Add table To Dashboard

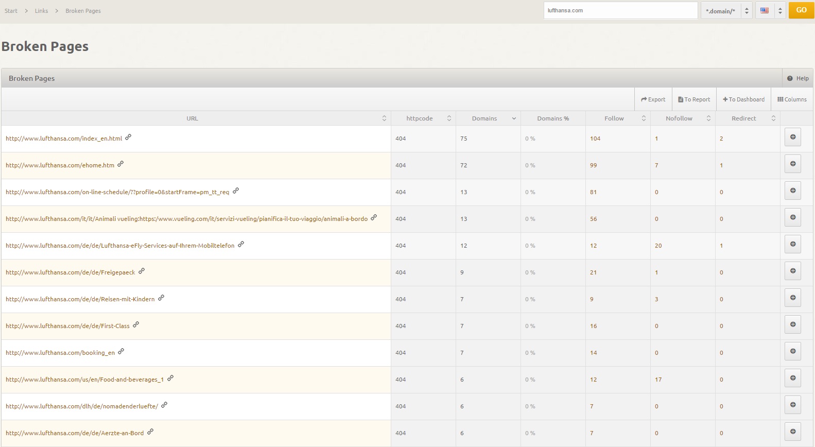click(743, 99)
